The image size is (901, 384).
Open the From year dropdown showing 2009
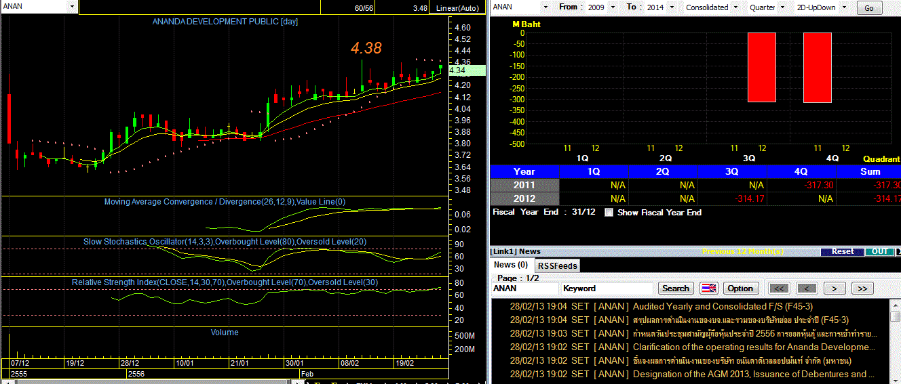[x=613, y=7]
